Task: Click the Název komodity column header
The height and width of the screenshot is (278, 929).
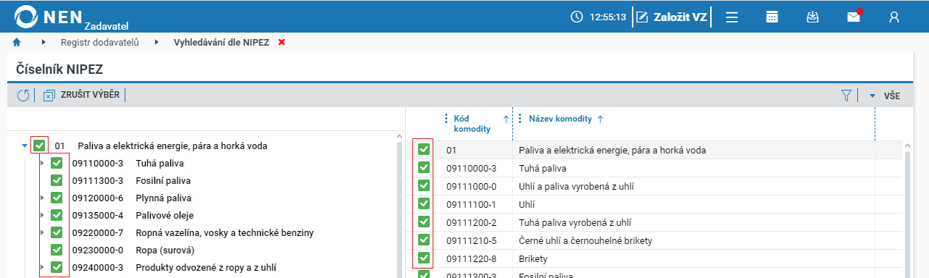Action: [560, 119]
